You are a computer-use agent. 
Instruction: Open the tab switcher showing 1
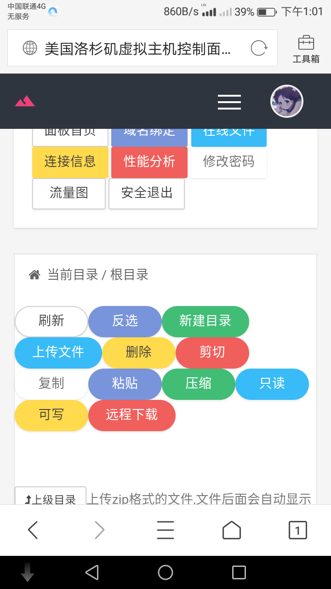click(x=298, y=530)
